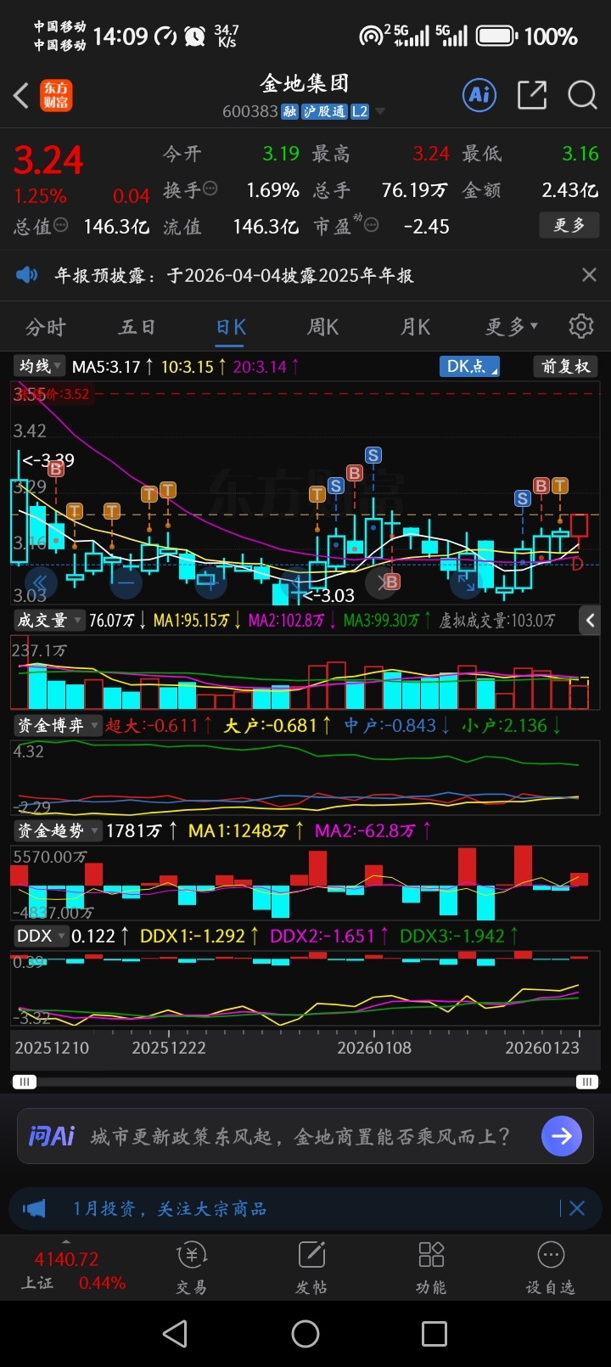The height and width of the screenshot is (1367, 611).
Task: Tap the 问AI logo
Action: coord(52,1136)
